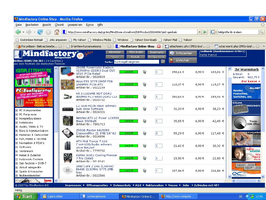
Task: Close the ForumBase tab with its X
Action: click(60, 46)
